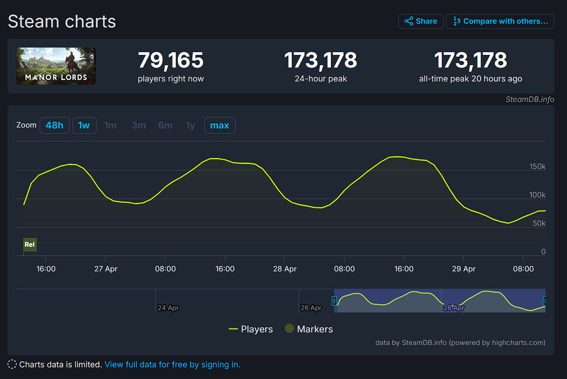567x379 pixels.
Task: Click the share icon in Share button
Action: coord(409,21)
